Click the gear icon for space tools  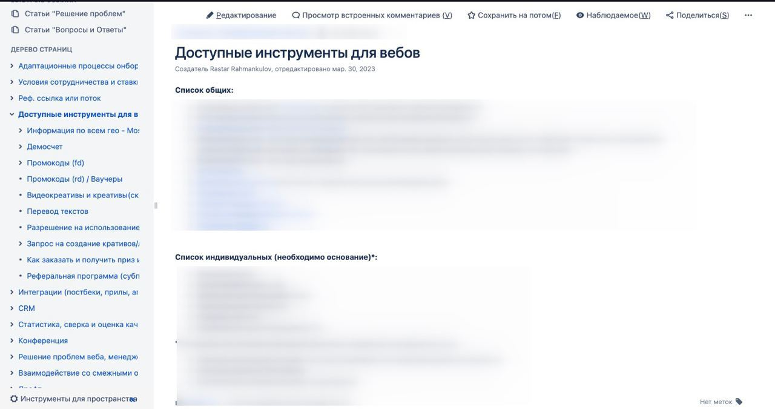(x=14, y=399)
